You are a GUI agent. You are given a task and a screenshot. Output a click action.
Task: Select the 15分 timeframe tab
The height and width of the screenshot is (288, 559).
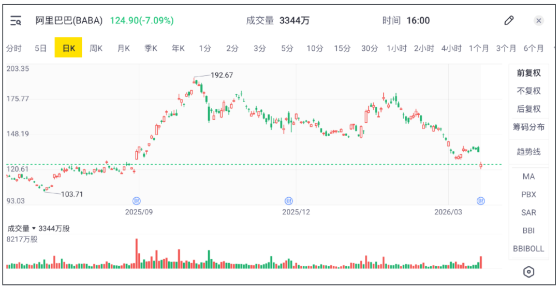tap(342, 49)
